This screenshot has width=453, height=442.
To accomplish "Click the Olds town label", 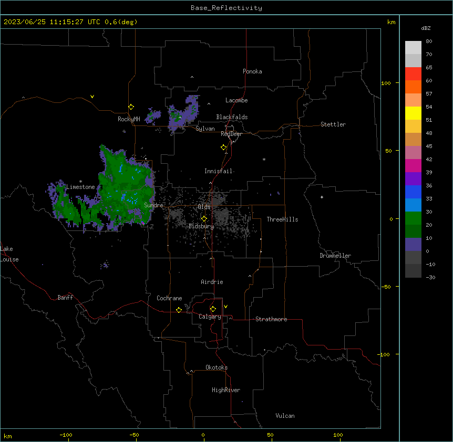I will tap(204, 207).
